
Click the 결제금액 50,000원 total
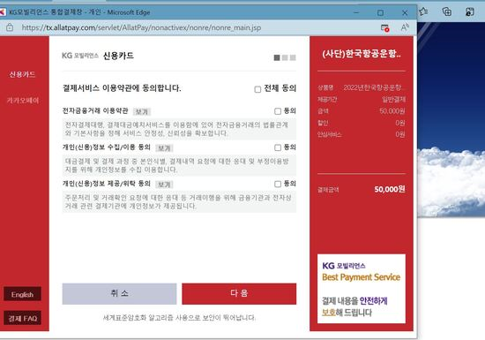point(362,189)
